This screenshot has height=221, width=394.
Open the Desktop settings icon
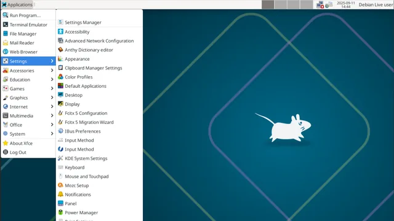tap(60, 95)
